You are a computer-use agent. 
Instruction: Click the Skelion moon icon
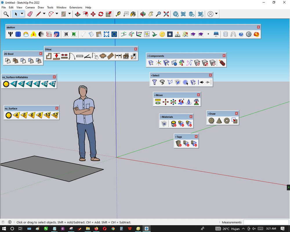coord(41,34)
